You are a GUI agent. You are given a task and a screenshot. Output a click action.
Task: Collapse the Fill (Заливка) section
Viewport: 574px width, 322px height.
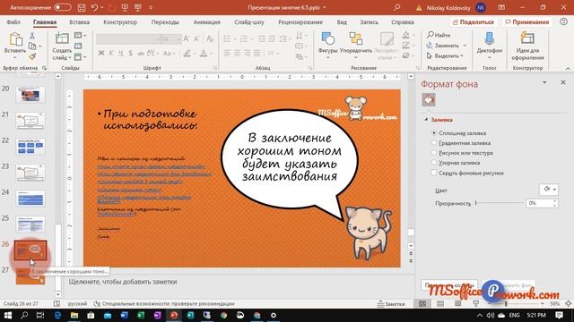pos(426,120)
